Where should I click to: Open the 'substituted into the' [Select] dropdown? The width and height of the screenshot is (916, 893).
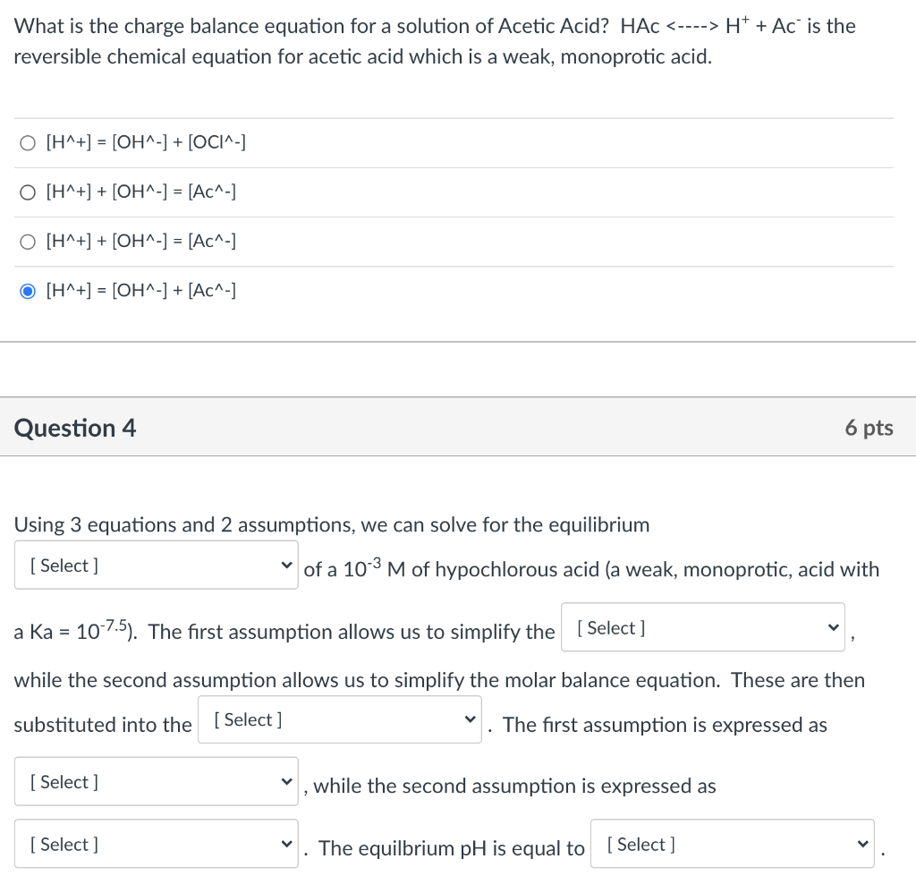point(339,719)
